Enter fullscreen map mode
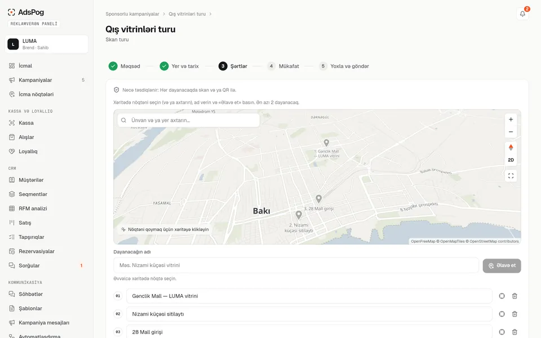541x338 pixels. pyautogui.click(x=511, y=176)
